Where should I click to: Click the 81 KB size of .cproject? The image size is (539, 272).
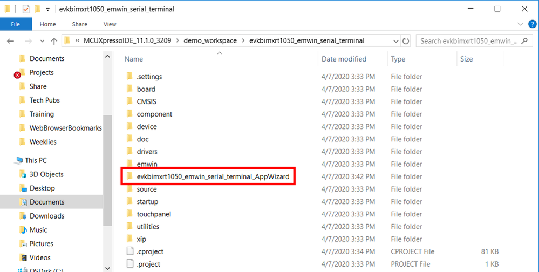coord(490,251)
